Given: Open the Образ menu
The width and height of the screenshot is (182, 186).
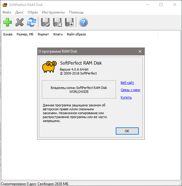Looking at the screenshot, I should (33, 12).
